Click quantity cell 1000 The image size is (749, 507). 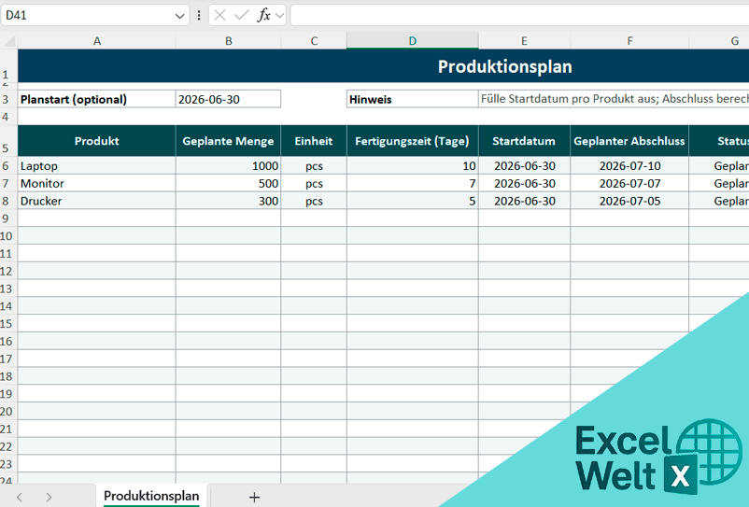point(228,166)
